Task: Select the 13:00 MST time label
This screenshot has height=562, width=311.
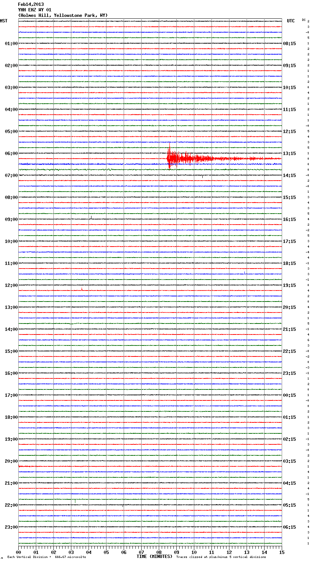Action: pos(11,307)
